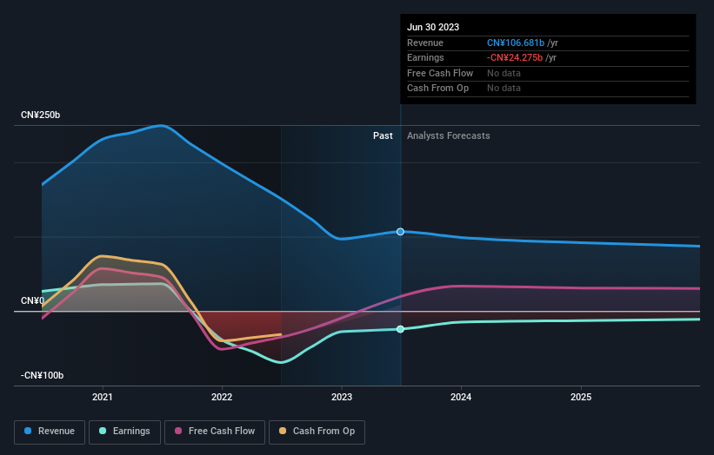
Task: Click the CN¥106.681b revenue value
Action: (x=516, y=43)
